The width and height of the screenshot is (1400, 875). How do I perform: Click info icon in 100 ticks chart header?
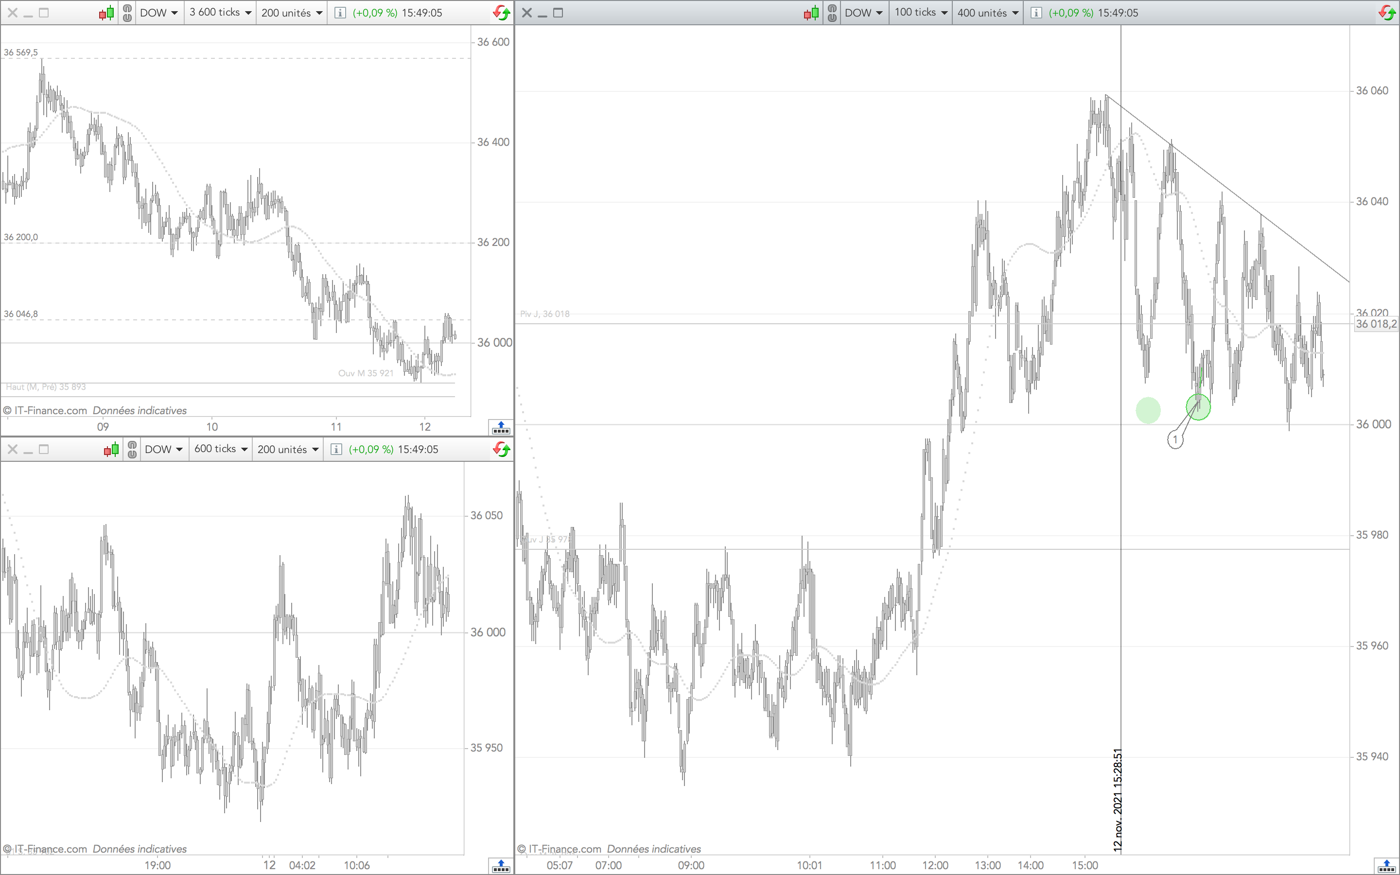[x=1036, y=13]
